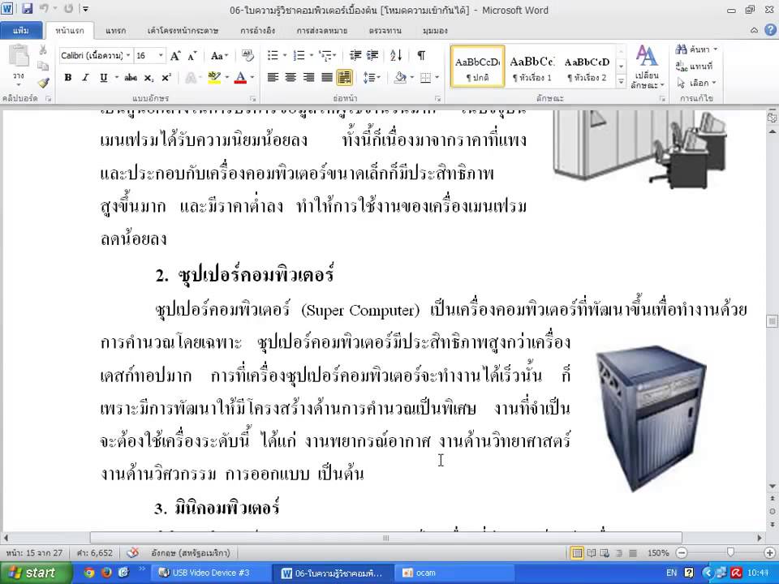Toggle underline formatting
The image size is (779, 584).
pos(103,78)
